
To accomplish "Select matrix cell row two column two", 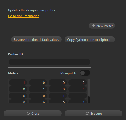I will 38,89.
